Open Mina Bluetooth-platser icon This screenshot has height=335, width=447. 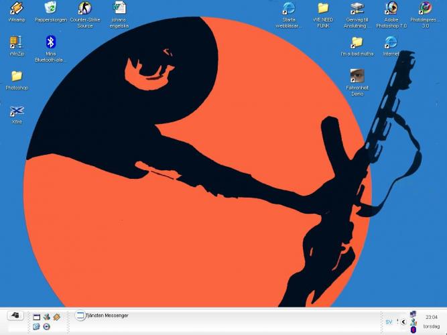point(50,42)
